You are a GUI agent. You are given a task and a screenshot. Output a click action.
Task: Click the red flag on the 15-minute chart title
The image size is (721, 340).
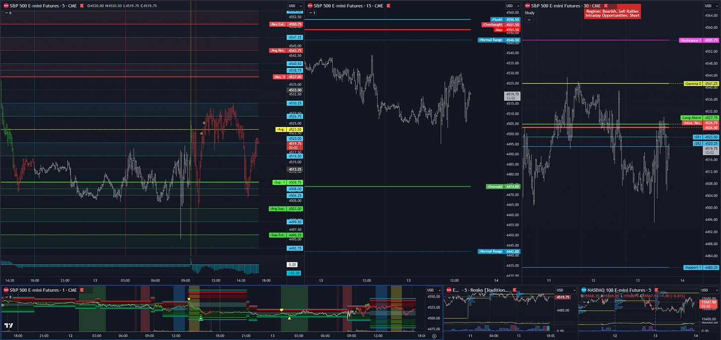[389, 5]
